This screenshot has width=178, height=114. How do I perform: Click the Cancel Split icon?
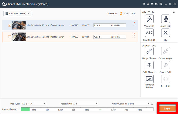(166, 65)
